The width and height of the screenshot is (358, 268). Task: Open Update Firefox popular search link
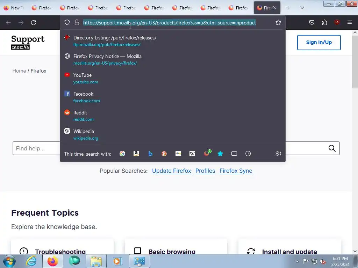click(171, 171)
